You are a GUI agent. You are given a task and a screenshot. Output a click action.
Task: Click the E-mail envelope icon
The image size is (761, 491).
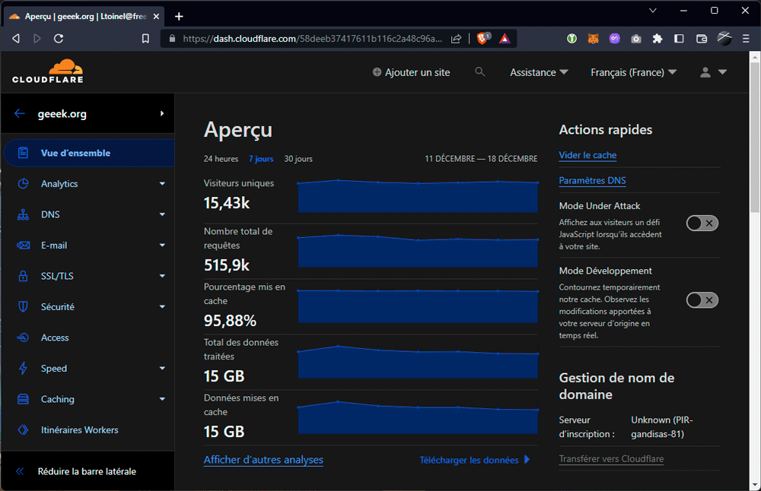click(23, 245)
